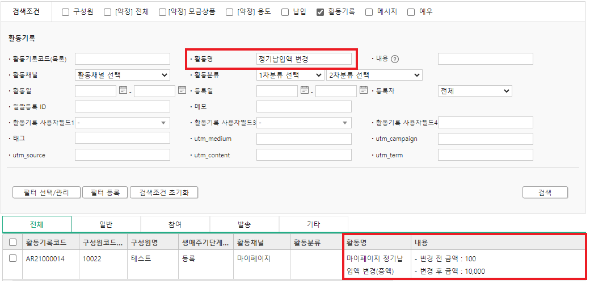Check the [약정] 용도 checkbox

[230, 12]
